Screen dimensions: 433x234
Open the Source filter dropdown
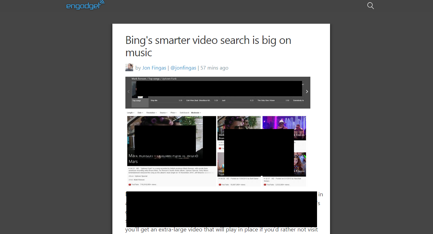pyautogui.click(x=164, y=113)
